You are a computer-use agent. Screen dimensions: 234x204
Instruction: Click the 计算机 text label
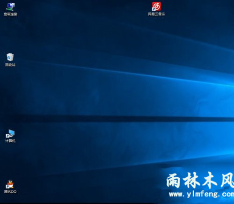click(x=10, y=141)
